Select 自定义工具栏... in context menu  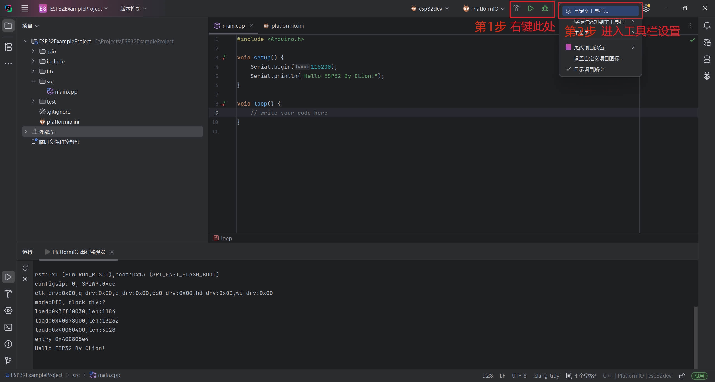point(591,11)
